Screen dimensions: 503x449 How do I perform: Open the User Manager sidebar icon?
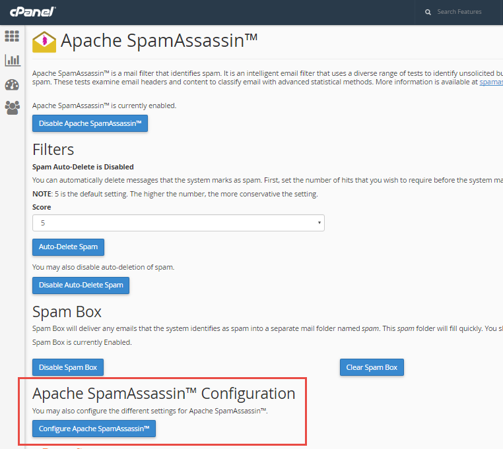tap(12, 107)
